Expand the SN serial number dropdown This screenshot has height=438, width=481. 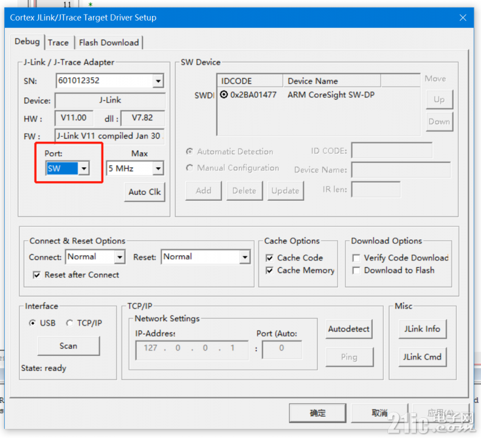158,81
